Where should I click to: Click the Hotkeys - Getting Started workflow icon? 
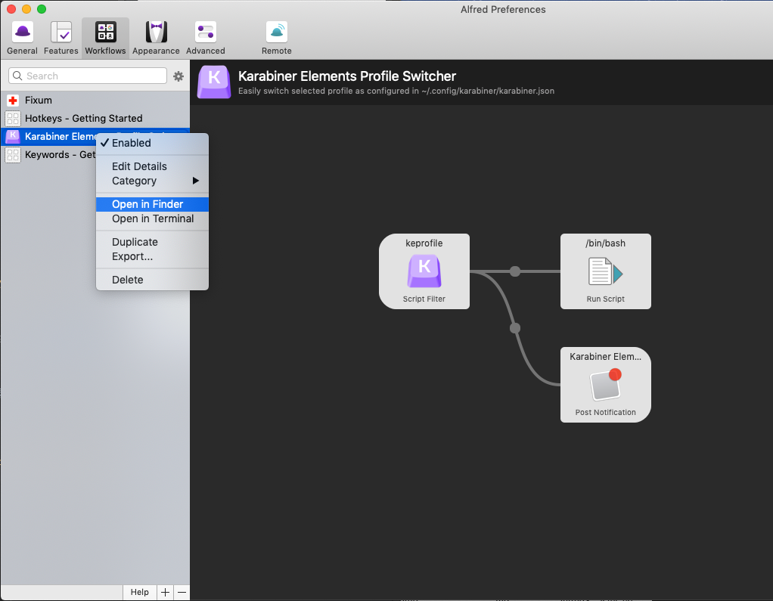click(x=13, y=119)
